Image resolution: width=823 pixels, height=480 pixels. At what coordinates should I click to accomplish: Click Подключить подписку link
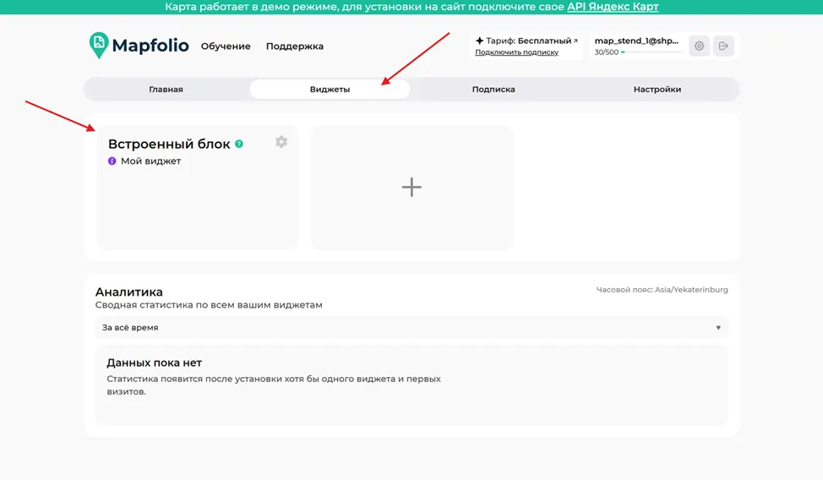click(516, 52)
